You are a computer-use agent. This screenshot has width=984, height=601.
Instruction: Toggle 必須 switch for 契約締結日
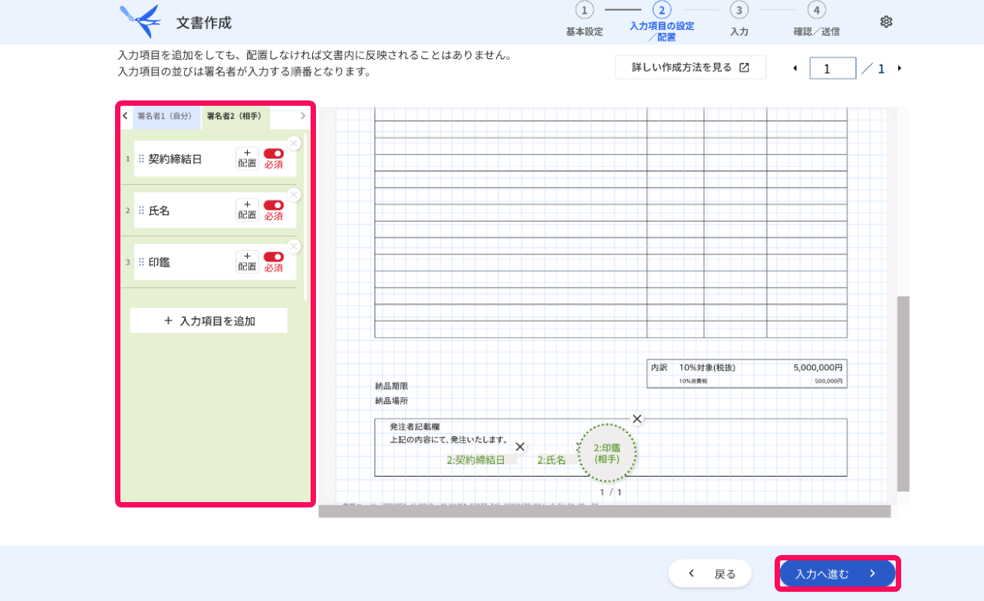[274, 153]
